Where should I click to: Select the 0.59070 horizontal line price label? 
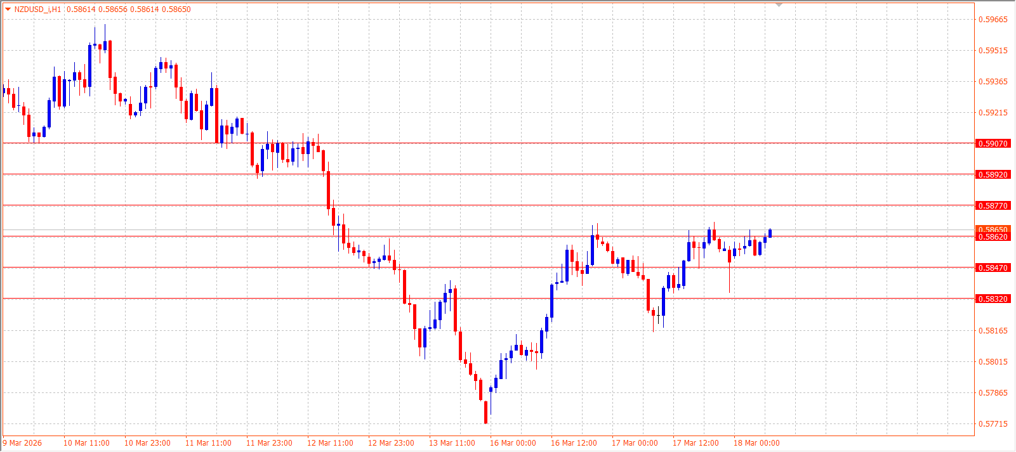point(993,144)
